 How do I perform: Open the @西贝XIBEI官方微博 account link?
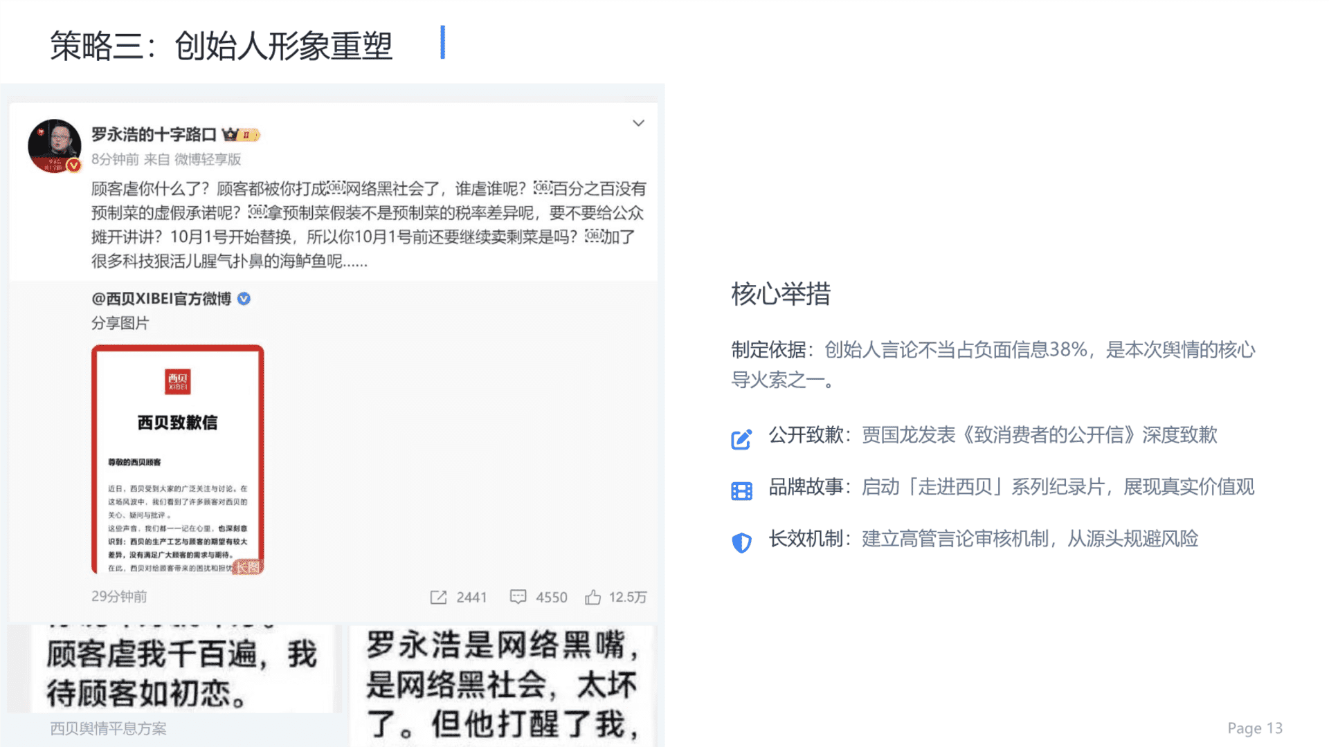(161, 299)
